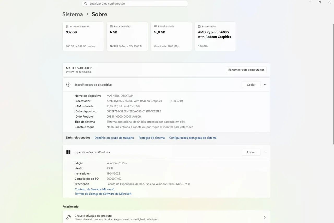Click Renomear este computador button
334x223 pixels.
click(246, 70)
